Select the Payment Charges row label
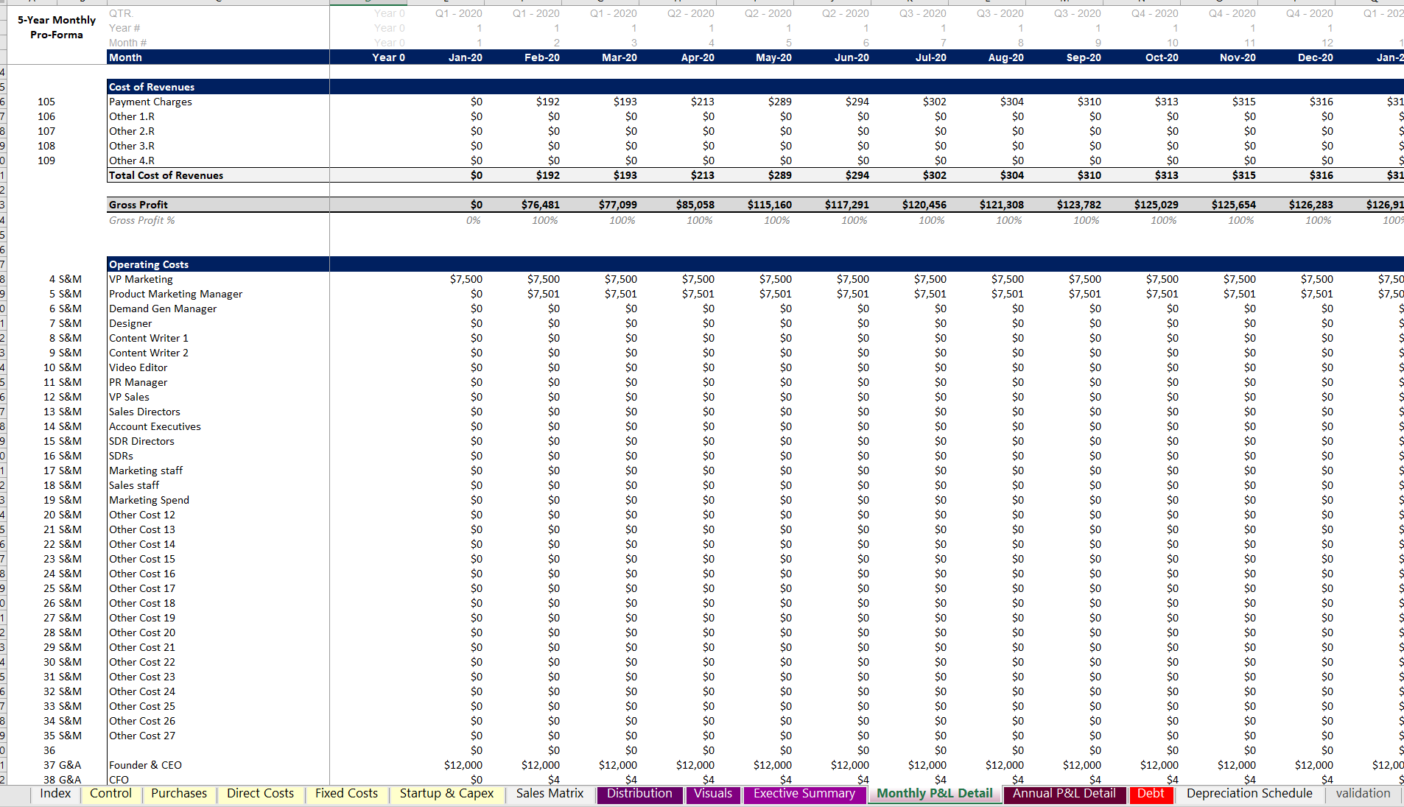Image resolution: width=1404 pixels, height=807 pixels. [150, 102]
